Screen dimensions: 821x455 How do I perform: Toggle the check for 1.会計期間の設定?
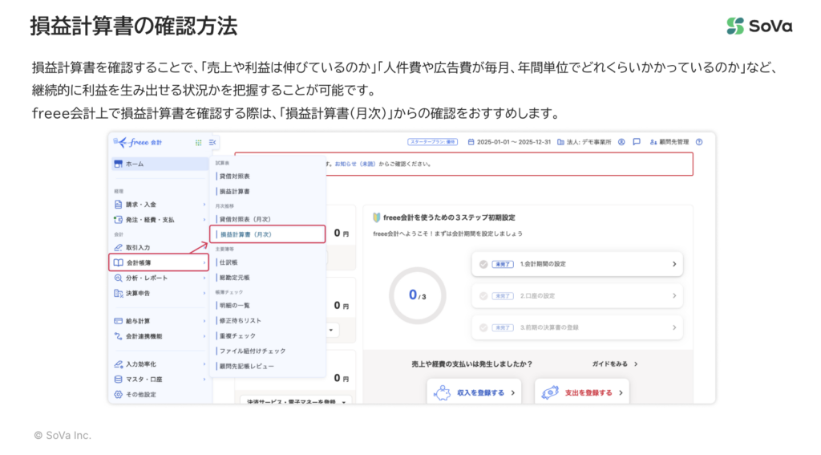(x=483, y=263)
